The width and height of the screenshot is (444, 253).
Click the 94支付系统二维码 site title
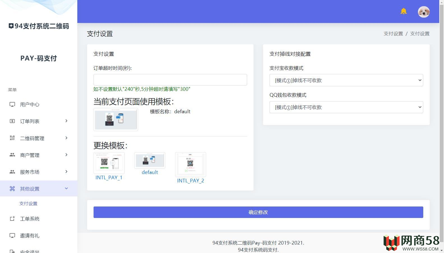coord(42,26)
